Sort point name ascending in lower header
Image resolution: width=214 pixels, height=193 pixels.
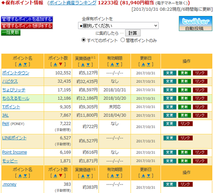(20, 176)
